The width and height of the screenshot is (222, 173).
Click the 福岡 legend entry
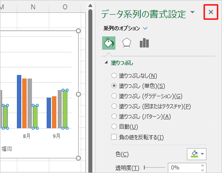[7, 149]
